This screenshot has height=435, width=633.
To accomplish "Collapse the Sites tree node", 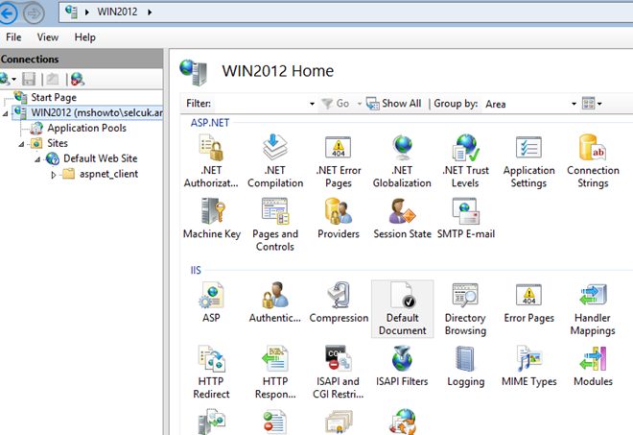I will point(21,144).
